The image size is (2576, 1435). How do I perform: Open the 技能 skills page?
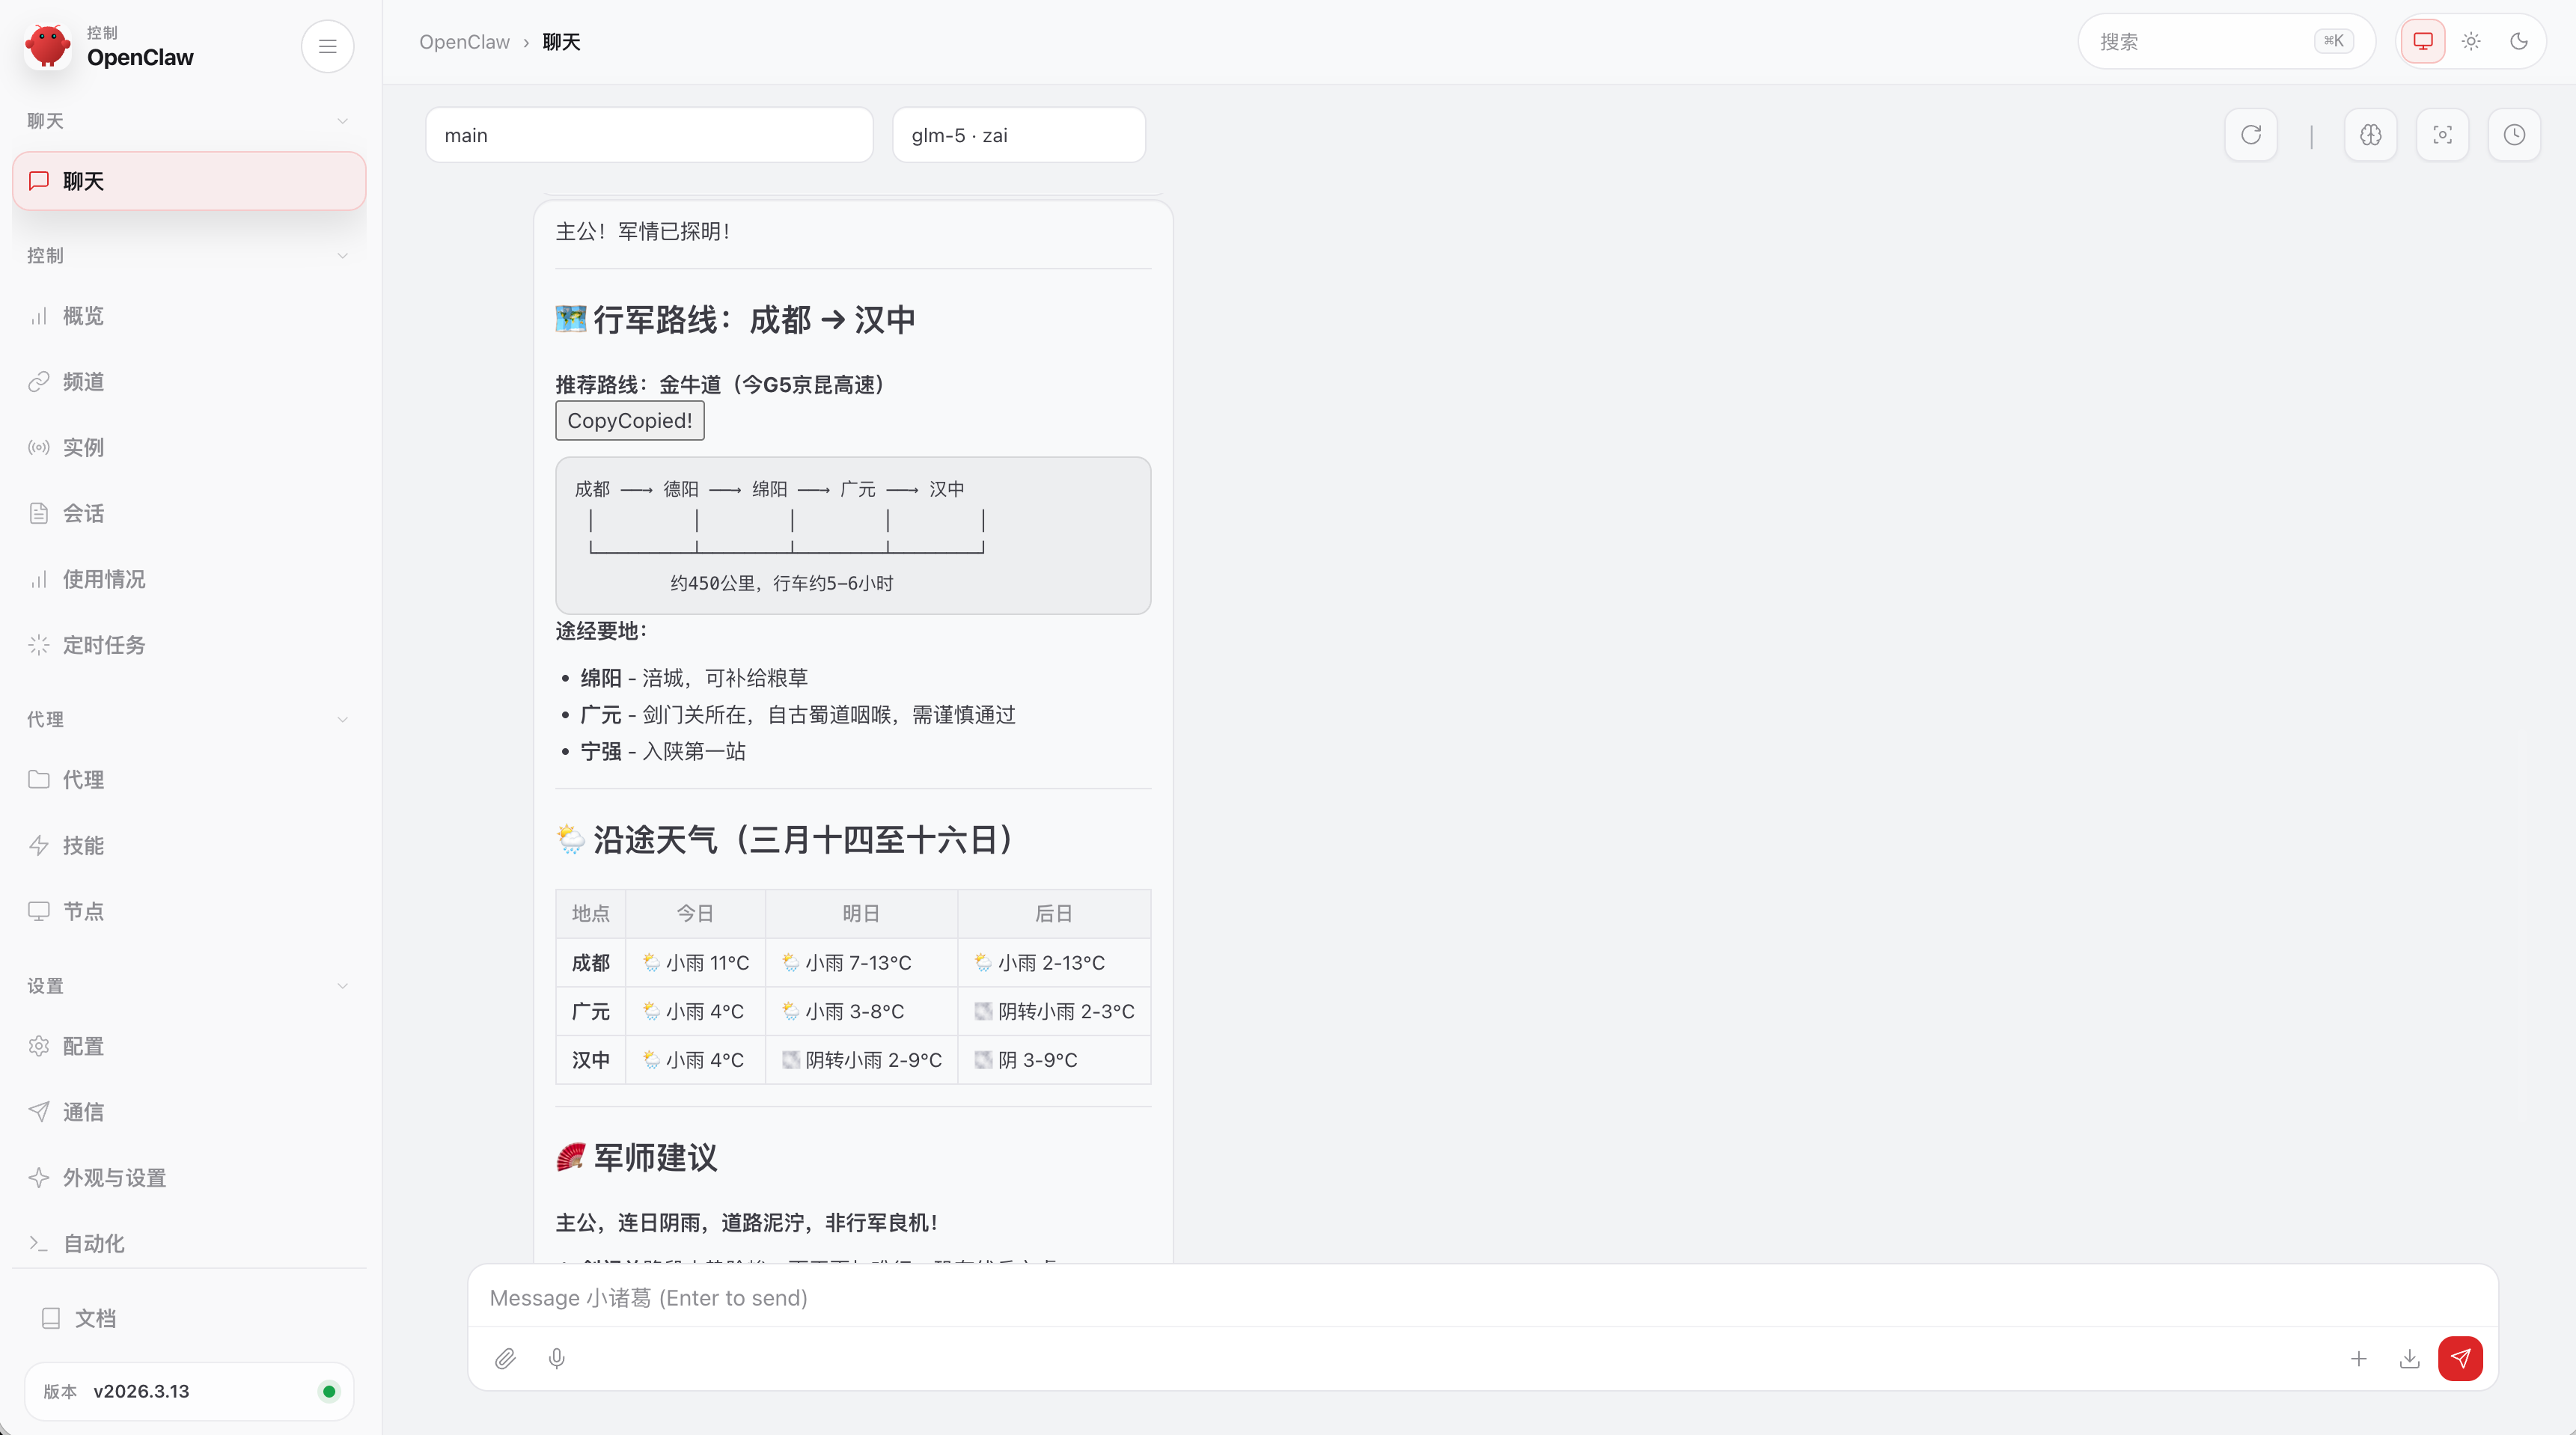pyautogui.click(x=84, y=845)
